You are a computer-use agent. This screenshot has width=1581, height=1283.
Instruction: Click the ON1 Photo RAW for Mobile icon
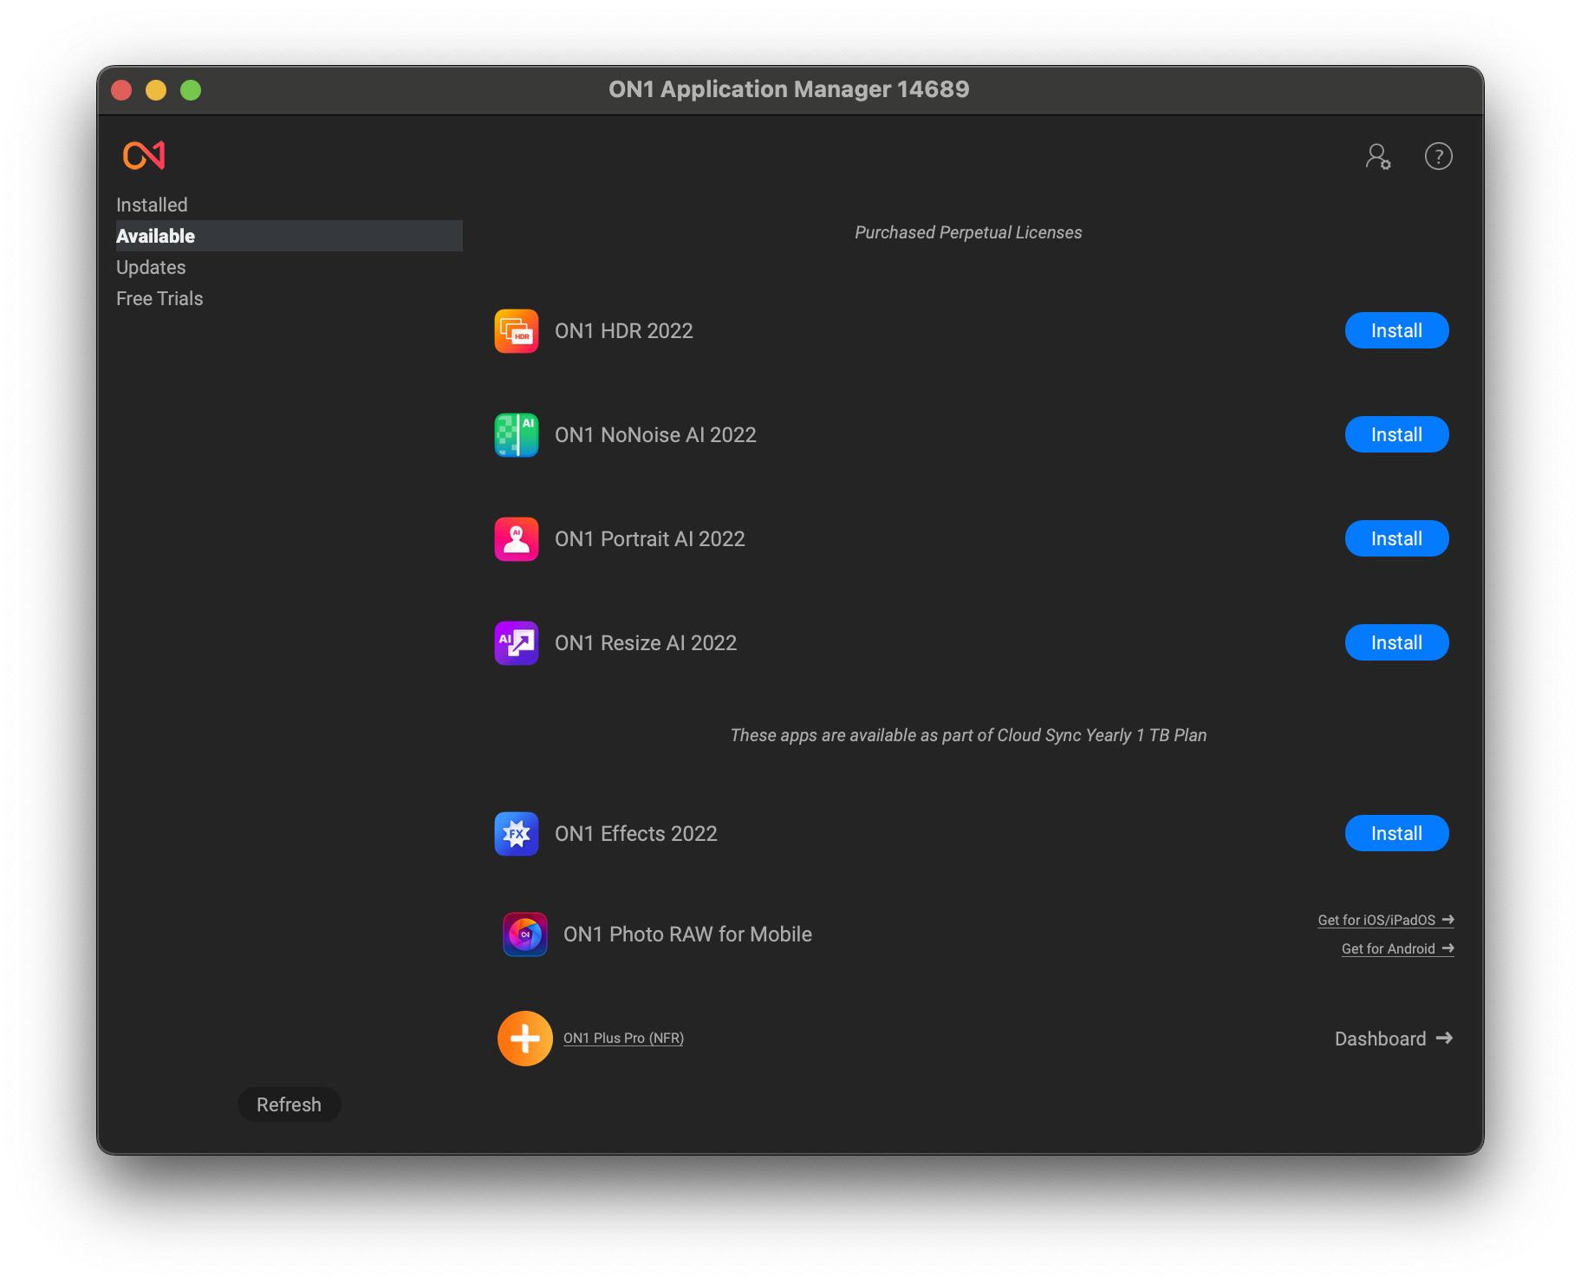pyautogui.click(x=525, y=935)
